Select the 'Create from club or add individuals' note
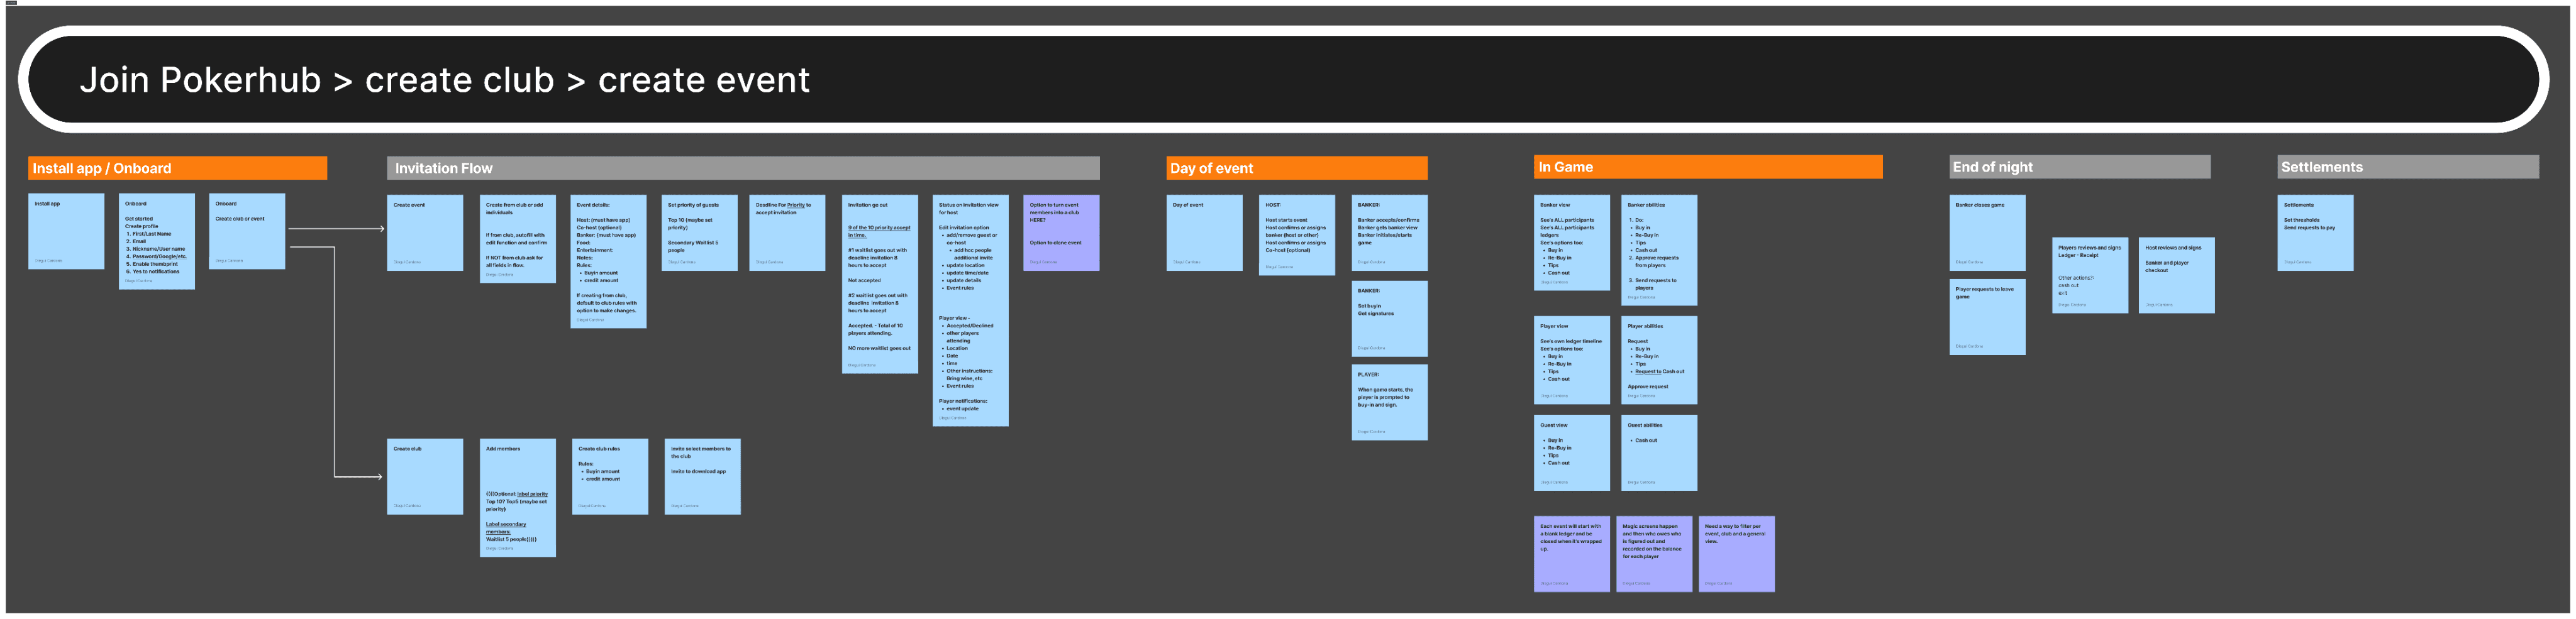2576x619 pixels. click(x=517, y=238)
